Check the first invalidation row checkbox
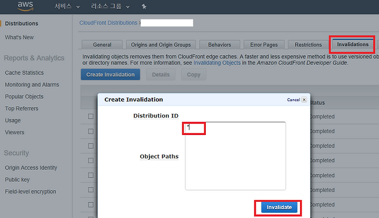 (x=91, y=116)
